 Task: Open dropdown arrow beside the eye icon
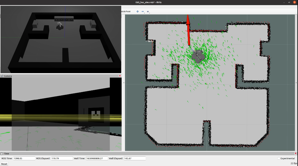(150, 12)
